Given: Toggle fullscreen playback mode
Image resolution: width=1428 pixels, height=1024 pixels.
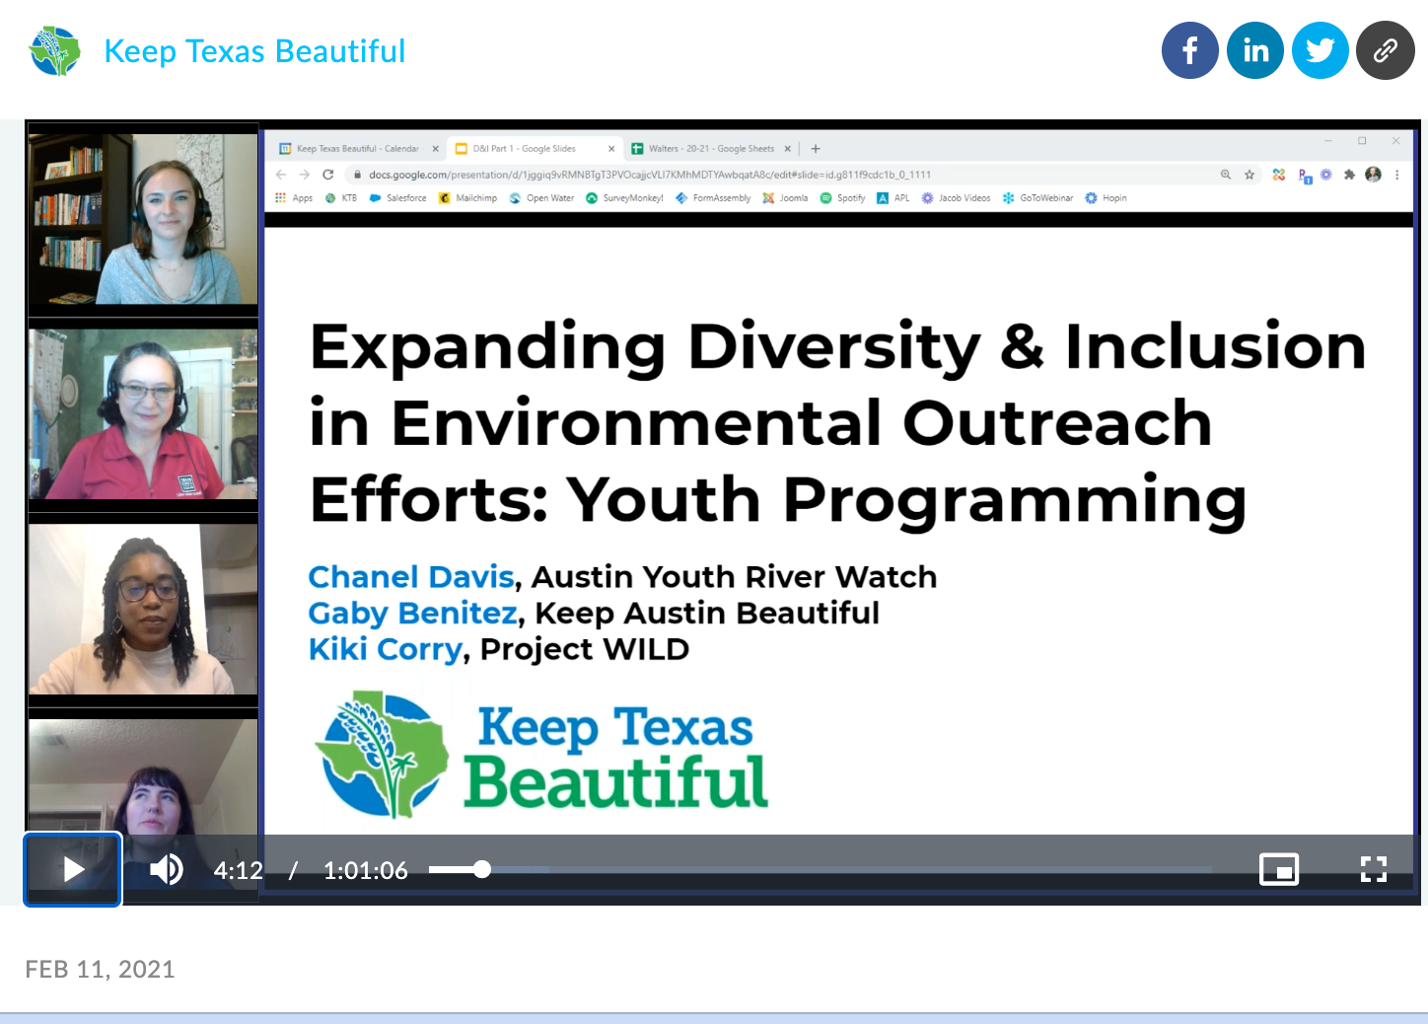Looking at the screenshot, I should coord(1374,870).
